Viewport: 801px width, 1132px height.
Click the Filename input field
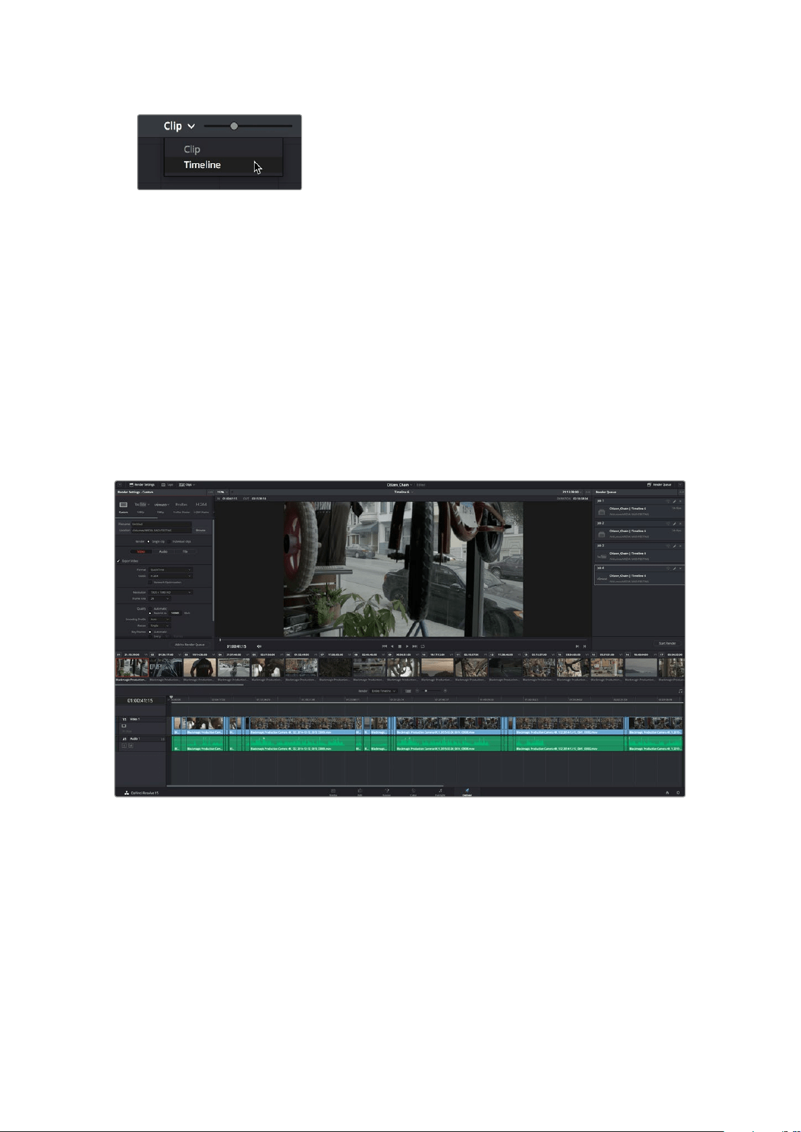[x=161, y=524]
